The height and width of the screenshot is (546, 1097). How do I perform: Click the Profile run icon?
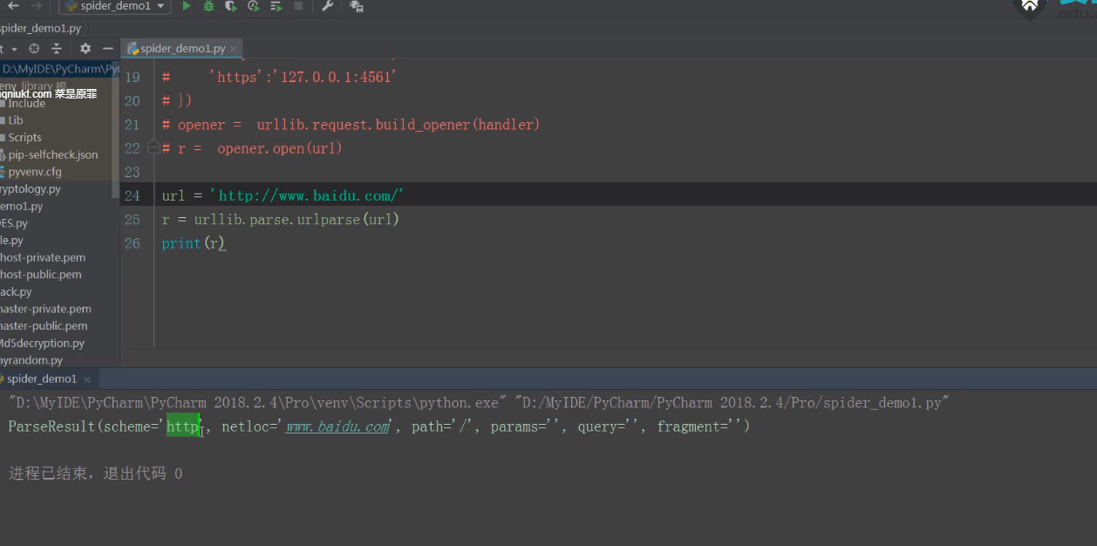(253, 6)
